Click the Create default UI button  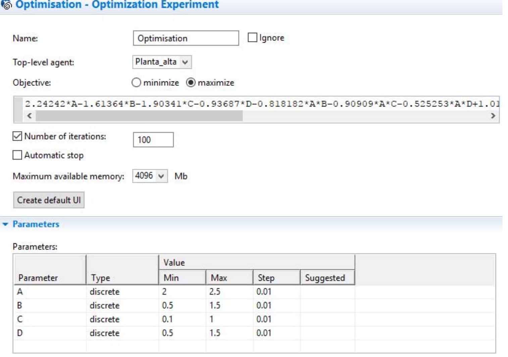49,200
